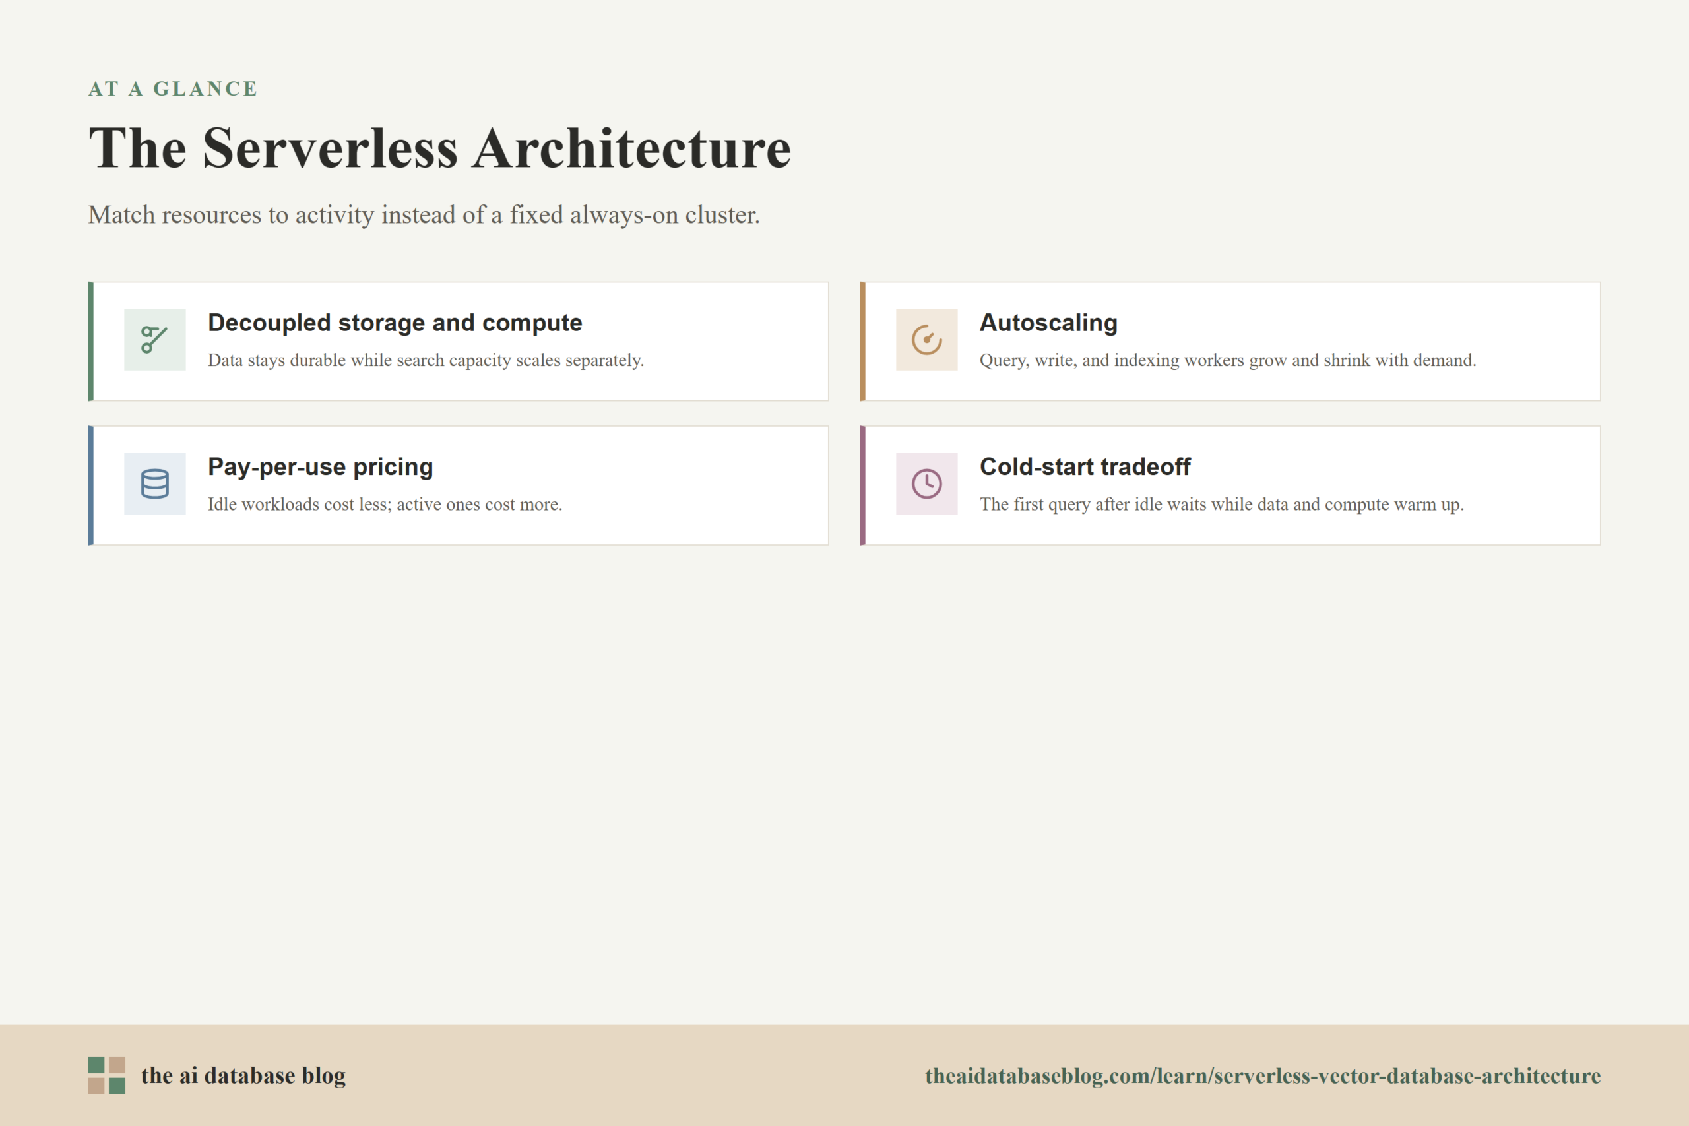The width and height of the screenshot is (1689, 1126).
Task: Click subtitle 'Match resources to activity instead...'
Action: click(424, 215)
